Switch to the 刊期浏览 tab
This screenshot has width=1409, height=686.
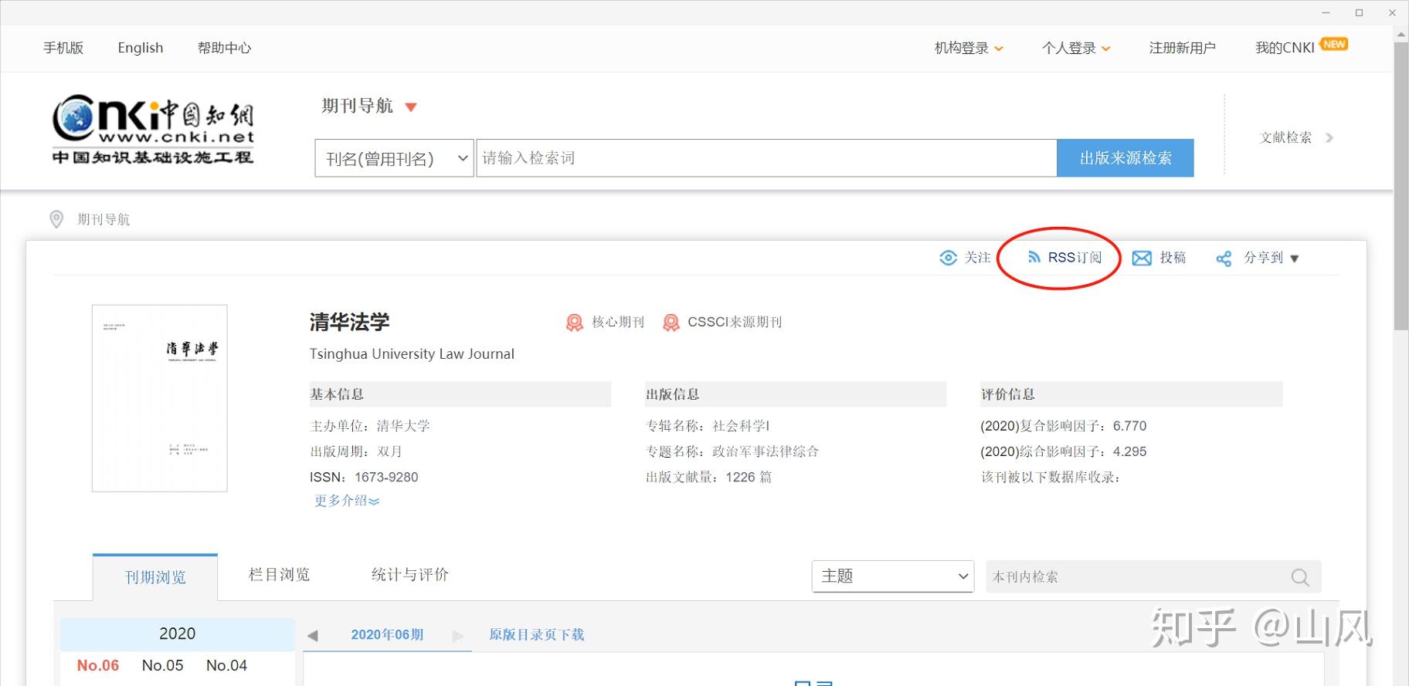155,577
